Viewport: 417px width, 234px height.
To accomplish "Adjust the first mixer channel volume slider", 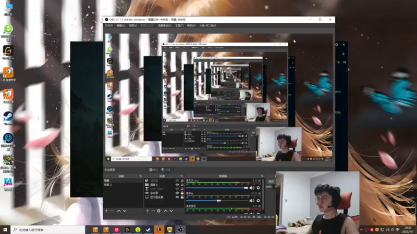I will 217,188.
